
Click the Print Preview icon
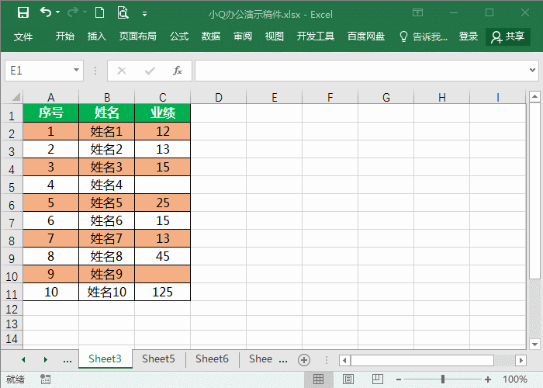point(123,13)
